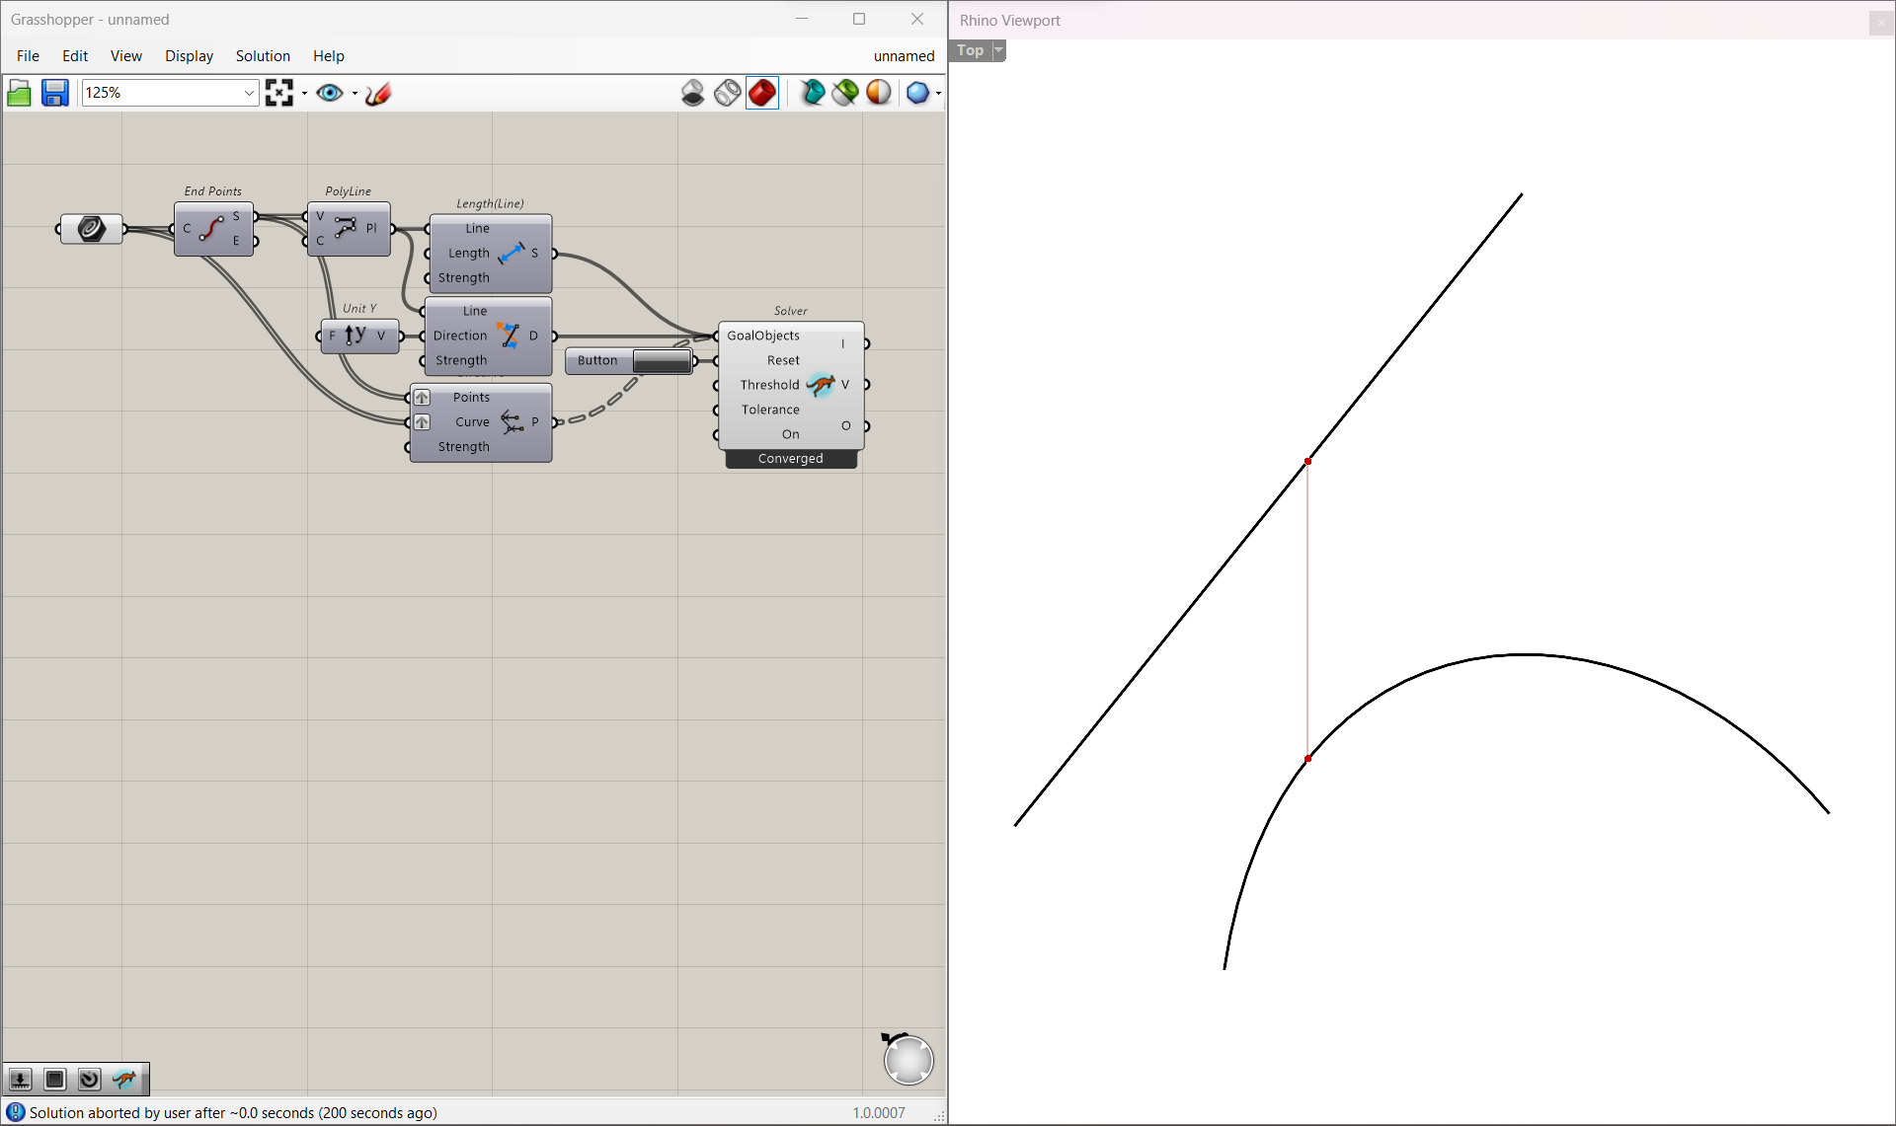Click the Open file folder icon

[19, 93]
